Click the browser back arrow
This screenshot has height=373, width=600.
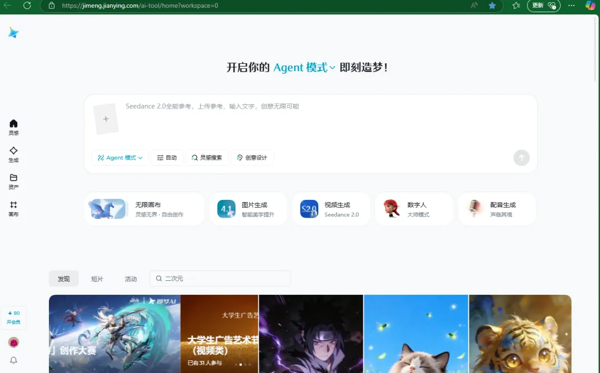7,6
